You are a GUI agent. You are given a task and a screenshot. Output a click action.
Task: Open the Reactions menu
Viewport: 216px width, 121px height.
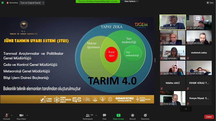pos(145,115)
